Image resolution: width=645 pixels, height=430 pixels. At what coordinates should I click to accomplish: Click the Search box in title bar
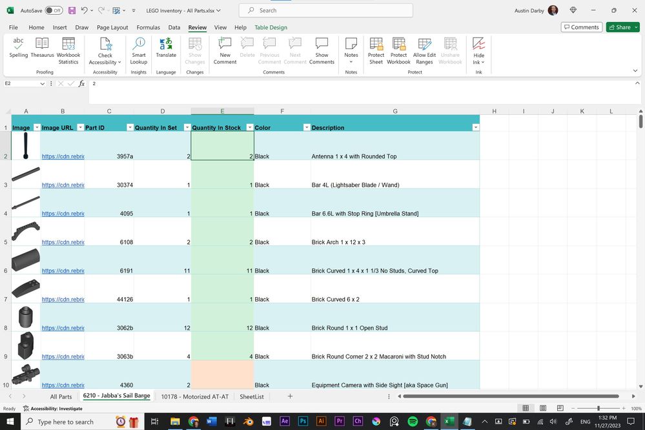[x=326, y=10]
